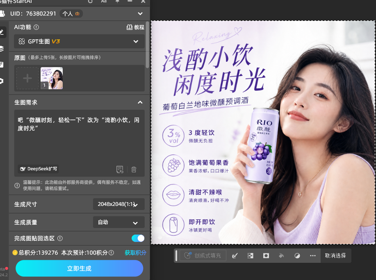Viewport: 376px width, 280px height.
Task: Open the settings gear sidebar icon
Action: pos(2,81)
